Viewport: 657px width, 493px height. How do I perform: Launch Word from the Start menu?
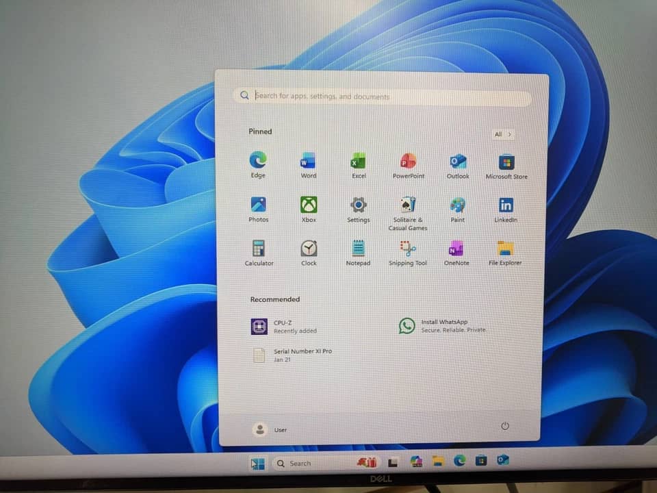309,166
